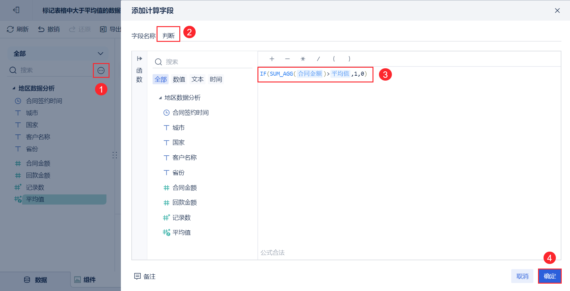This screenshot has height=291, width=570.
Task: Click the calculated-field icon of 平均值 in left panel
Action: coord(18,199)
